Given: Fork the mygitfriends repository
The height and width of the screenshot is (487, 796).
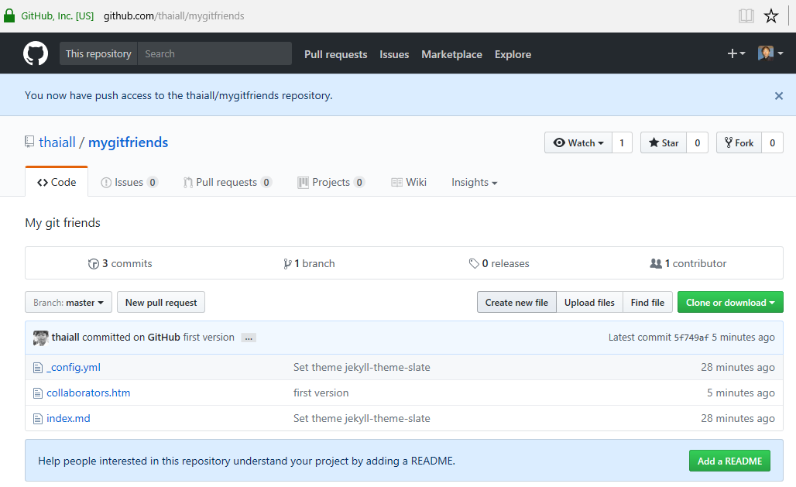Looking at the screenshot, I should 739,142.
